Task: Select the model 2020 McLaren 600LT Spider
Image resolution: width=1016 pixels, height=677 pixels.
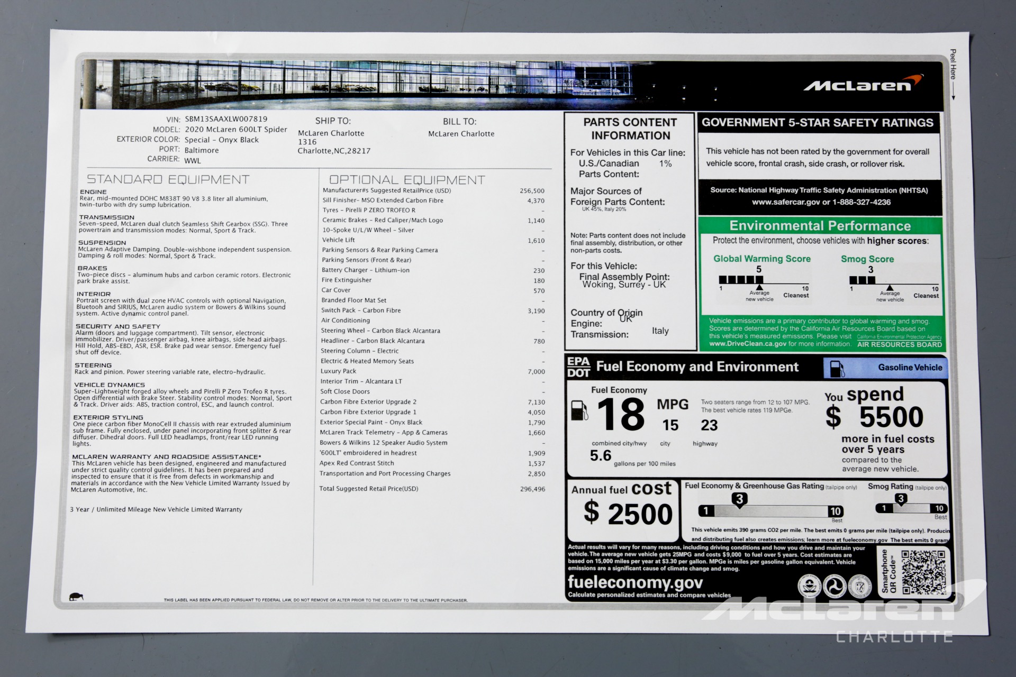Action: (236, 129)
